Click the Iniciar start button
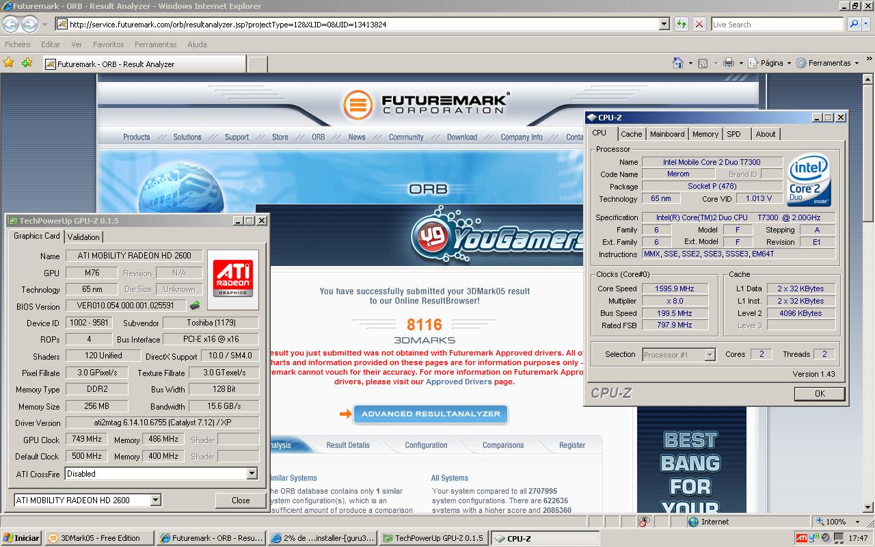This screenshot has width=875, height=547. (21, 538)
